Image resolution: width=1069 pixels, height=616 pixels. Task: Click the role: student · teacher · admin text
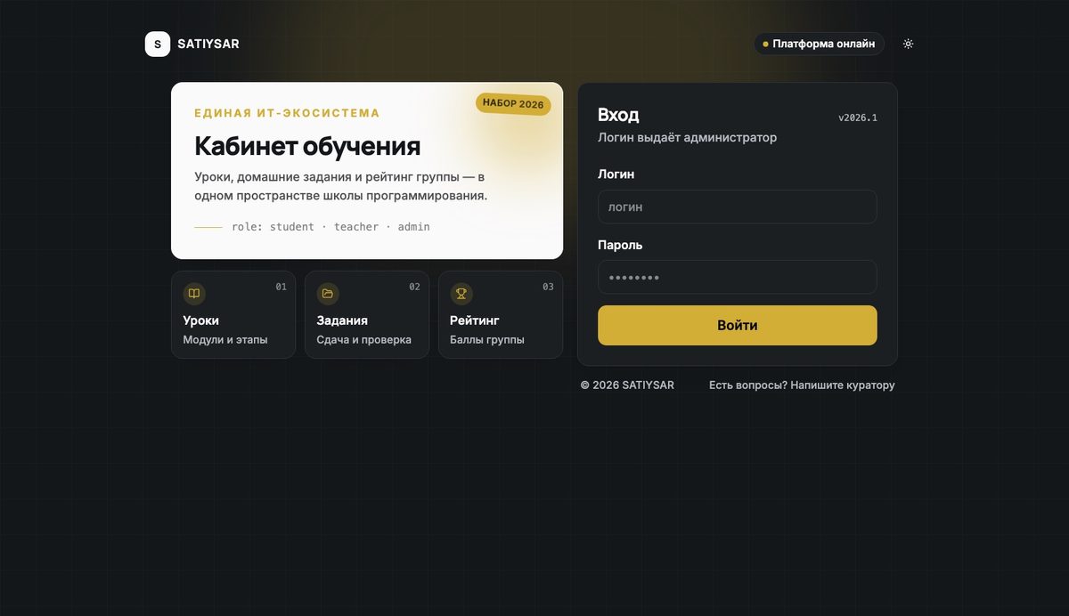[330, 227]
